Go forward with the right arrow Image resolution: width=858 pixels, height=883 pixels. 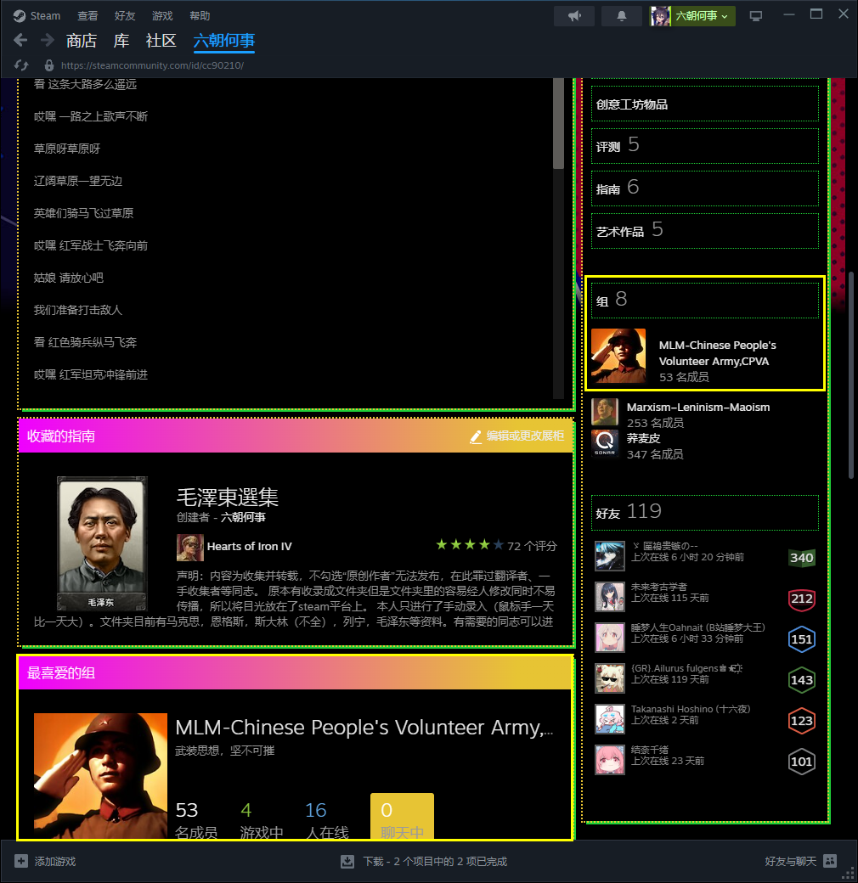click(x=48, y=40)
